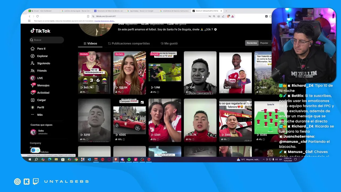Switch to Resultados de fútbol en directo tab
This screenshot has height=192, width=341.
click(x=108, y=11)
